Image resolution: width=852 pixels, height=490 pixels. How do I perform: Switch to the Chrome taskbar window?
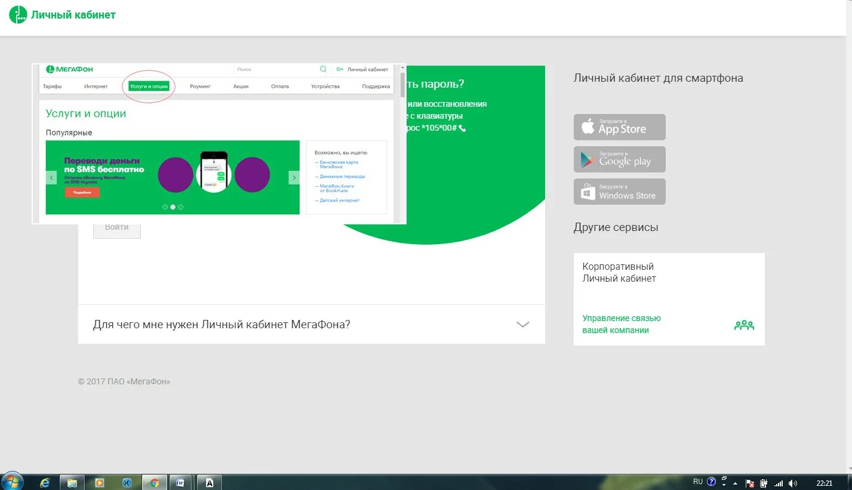point(155,482)
